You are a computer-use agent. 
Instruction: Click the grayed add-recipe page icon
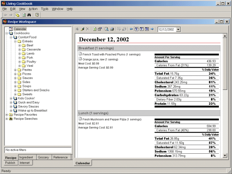[x=119, y=29]
